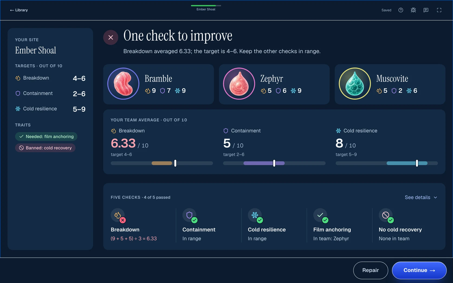The width and height of the screenshot is (453, 283).
Task: Click the Cold resilience average slider bar
Action: (387, 163)
